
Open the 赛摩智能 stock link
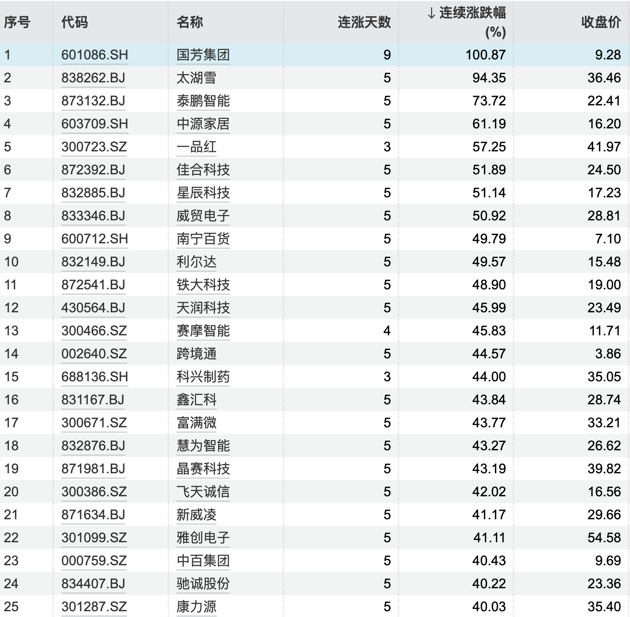(x=203, y=331)
